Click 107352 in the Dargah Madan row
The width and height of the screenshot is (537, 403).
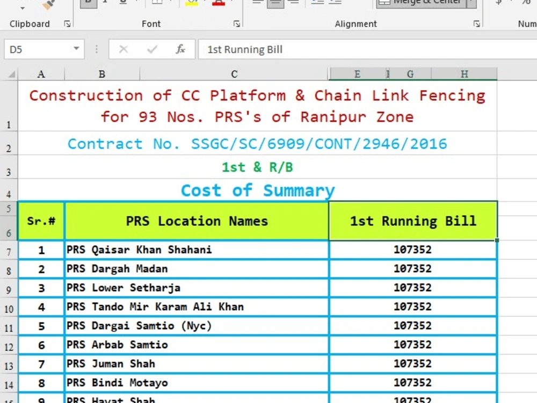click(x=412, y=269)
